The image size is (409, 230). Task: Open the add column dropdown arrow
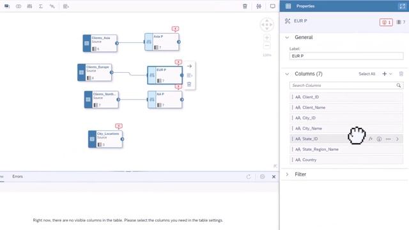click(390, 74)
